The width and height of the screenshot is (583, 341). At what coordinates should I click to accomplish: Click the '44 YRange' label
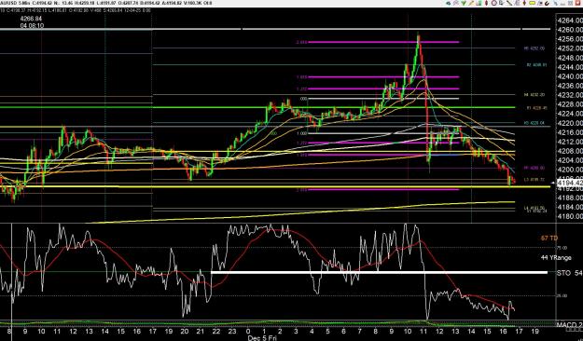(556, 257)
